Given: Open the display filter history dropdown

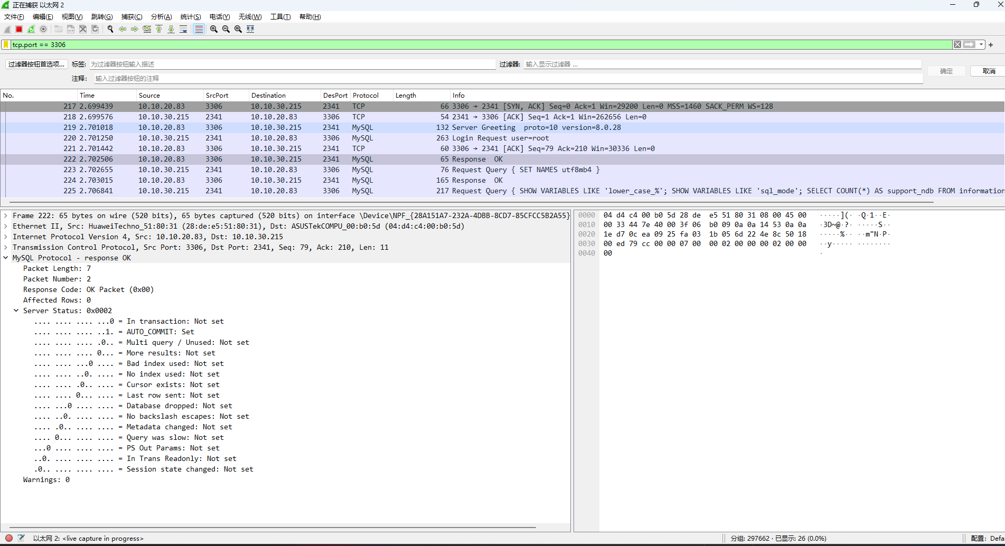Looking at the screenshot, I should [x=981, y=45].
